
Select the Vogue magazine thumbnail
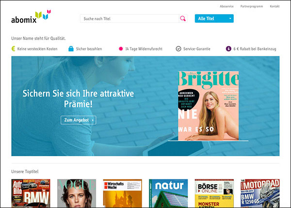point(77,193)
